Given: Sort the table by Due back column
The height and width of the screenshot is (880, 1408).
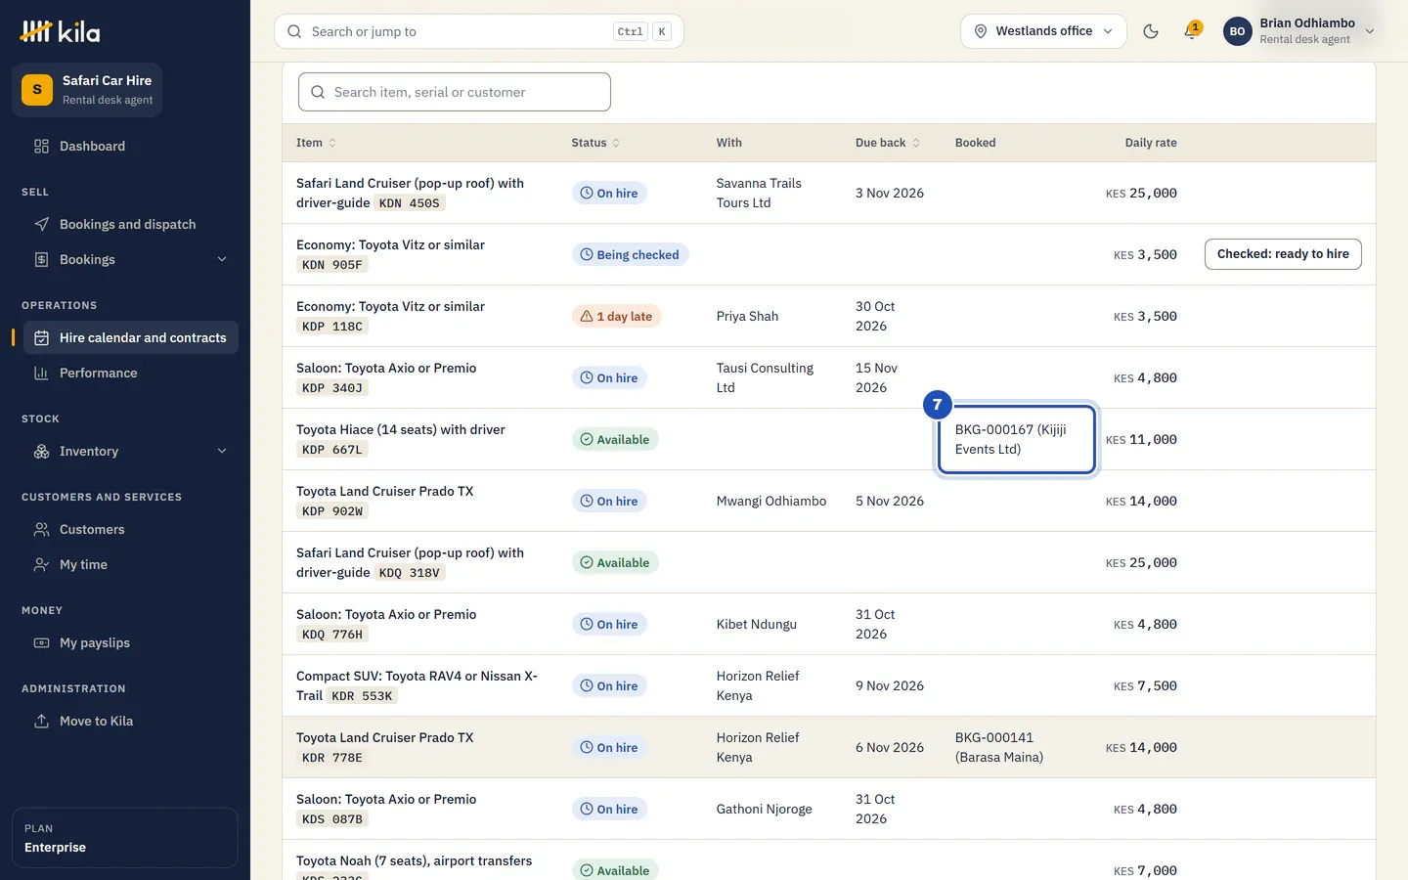Looking at the screenshot, I should pyautogui.click(x=888, y=143).
